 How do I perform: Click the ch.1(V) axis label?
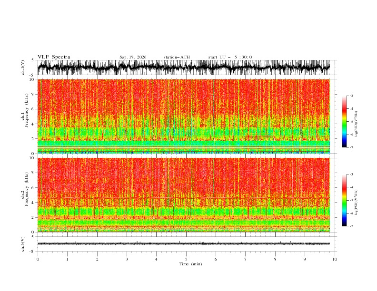[23, 68]
